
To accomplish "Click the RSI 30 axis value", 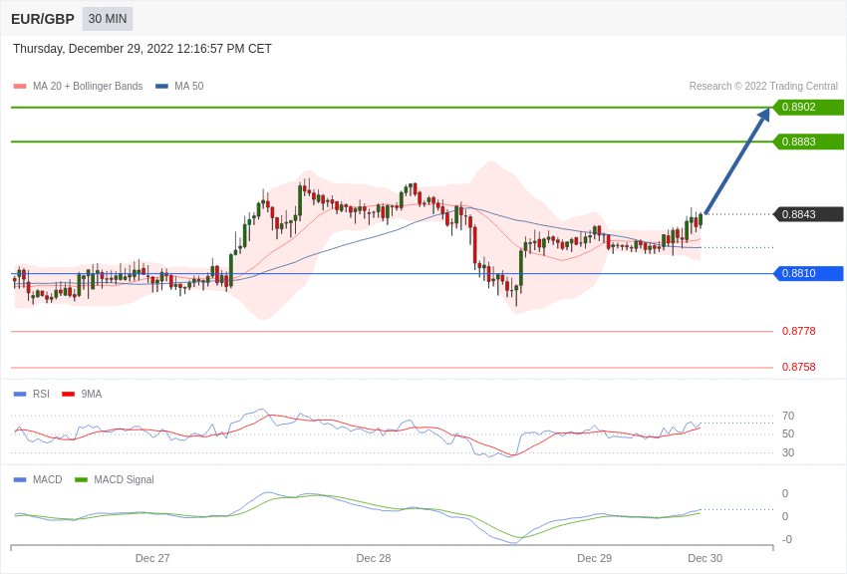I will tap(788, 452).
